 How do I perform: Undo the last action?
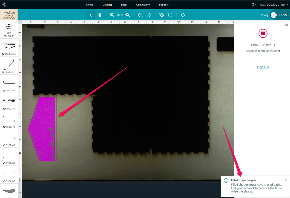[140, 15]
